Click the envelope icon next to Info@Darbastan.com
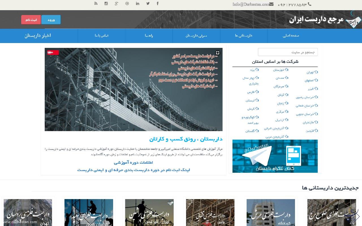The width and height of the screenshot is (362, 226). click(x=271, y=4)
